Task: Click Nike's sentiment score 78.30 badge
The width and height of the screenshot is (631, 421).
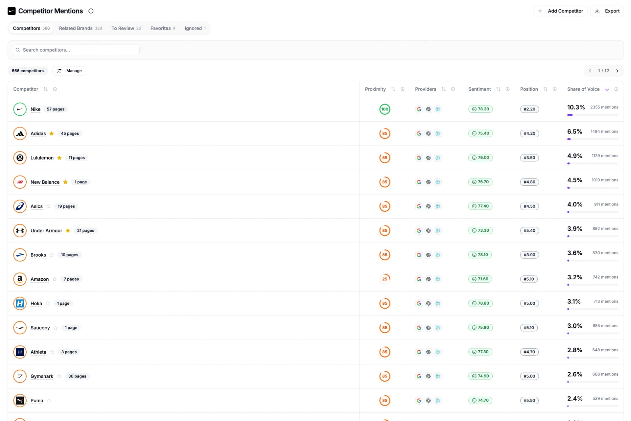Action: tap(480, 109)
